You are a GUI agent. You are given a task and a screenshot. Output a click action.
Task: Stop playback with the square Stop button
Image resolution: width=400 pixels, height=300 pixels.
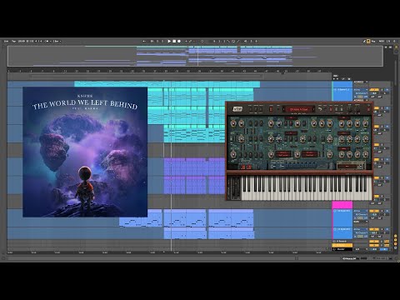174,41
